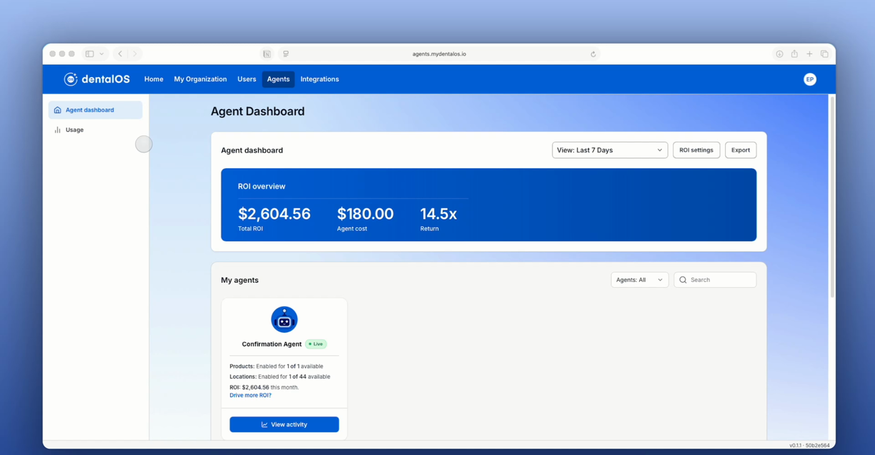Open a new tab with plus icon

coord(809,54)
